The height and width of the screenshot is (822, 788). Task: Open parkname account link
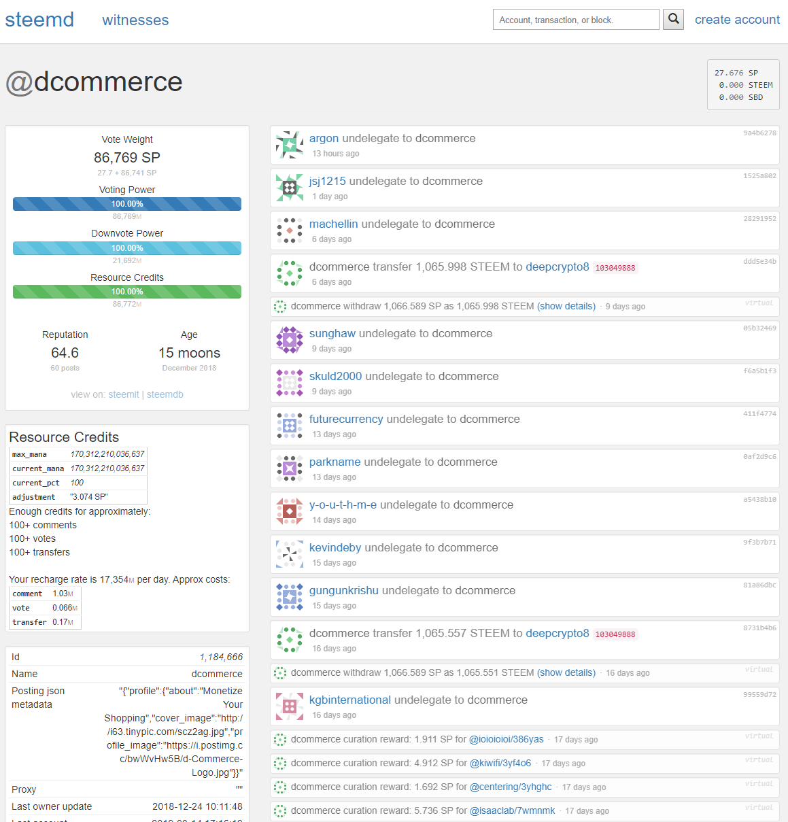(x=335, y=462)
